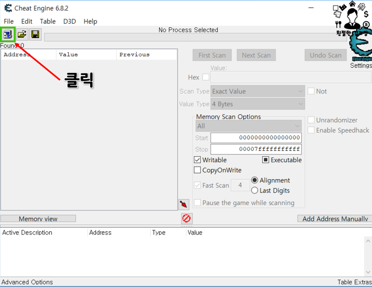Viewport: 372px width, 287px height.
Task: Click Add Address Manually button
Action: 335,219
